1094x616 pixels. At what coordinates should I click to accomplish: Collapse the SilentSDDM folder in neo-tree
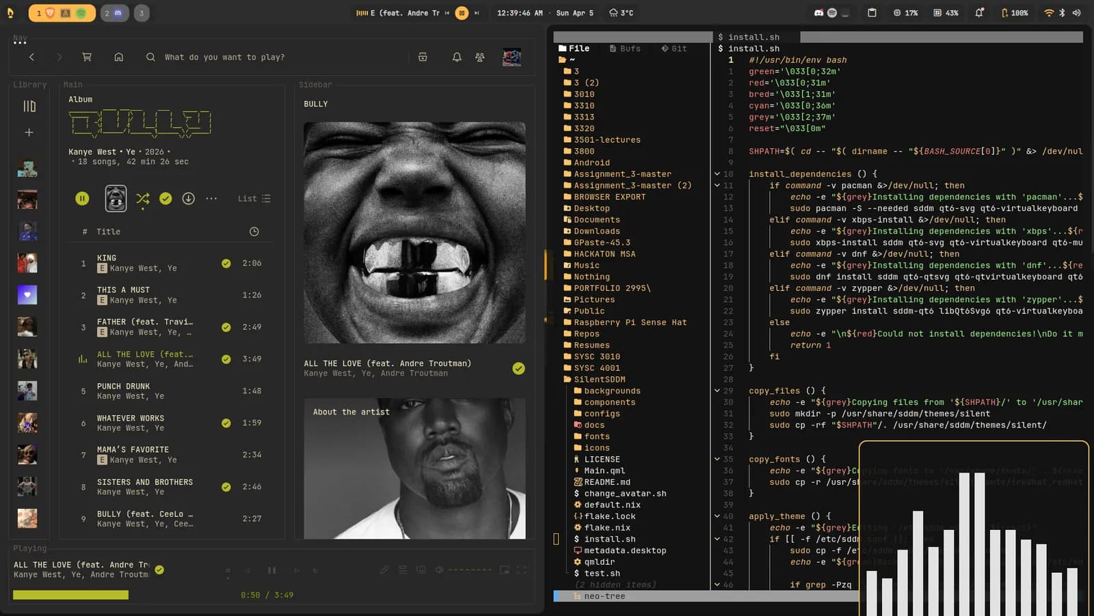[x=593, y=380]
